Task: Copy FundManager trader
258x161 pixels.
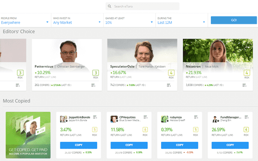Action: [x=230, y=145]
